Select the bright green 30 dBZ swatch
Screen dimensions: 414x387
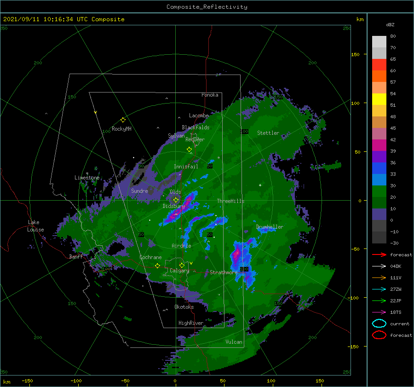[379, 191]
